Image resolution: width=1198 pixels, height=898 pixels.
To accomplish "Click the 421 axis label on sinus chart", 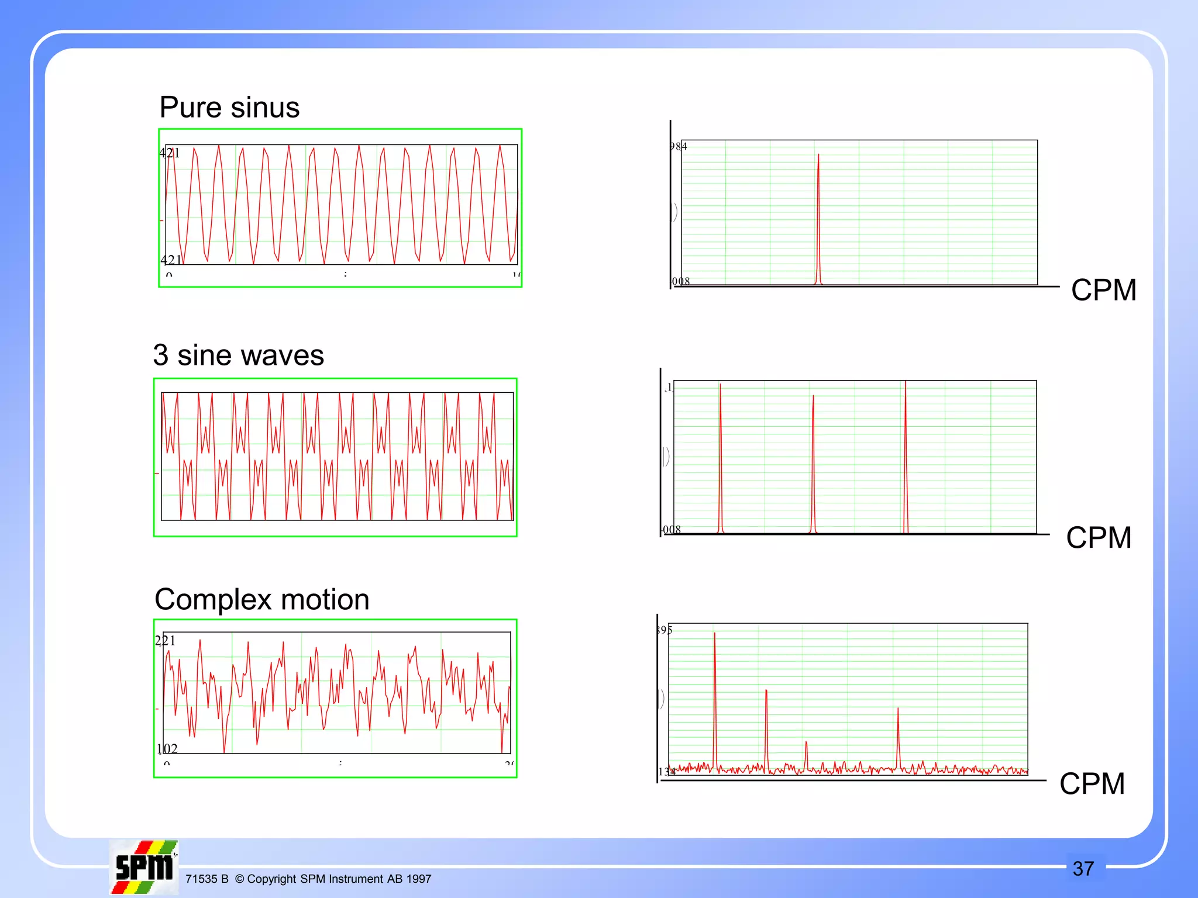I will point(170,153).
